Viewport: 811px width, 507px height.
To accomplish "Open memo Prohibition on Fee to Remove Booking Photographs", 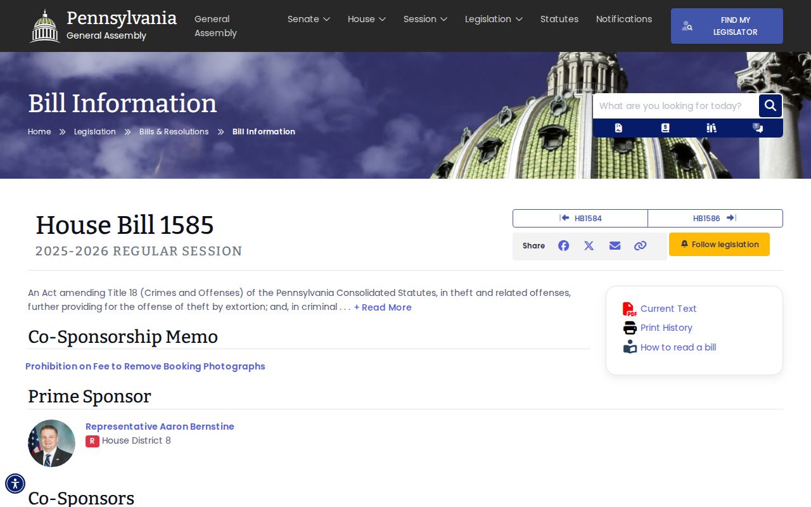I will point(145,366).
